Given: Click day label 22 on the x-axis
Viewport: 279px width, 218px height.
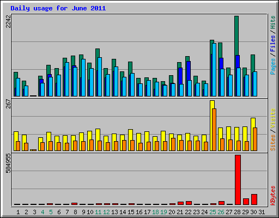Looking at the screenshot, I should (188, 212).
